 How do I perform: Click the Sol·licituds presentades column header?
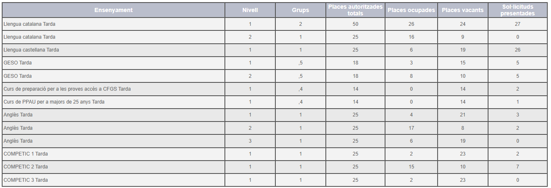click(x=517, y=10)
